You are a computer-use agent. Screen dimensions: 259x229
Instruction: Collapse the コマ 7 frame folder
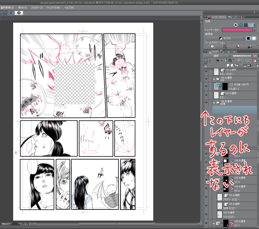214,224
